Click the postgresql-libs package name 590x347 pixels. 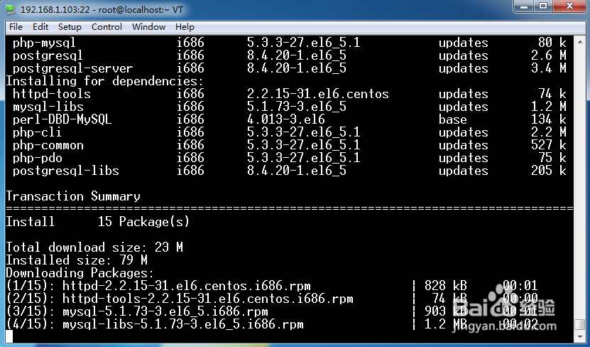pos(66,171)
